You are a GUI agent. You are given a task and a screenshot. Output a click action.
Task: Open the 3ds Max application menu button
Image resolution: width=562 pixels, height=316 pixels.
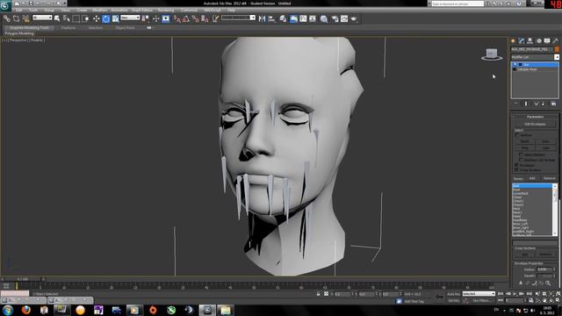pos(6,6)
